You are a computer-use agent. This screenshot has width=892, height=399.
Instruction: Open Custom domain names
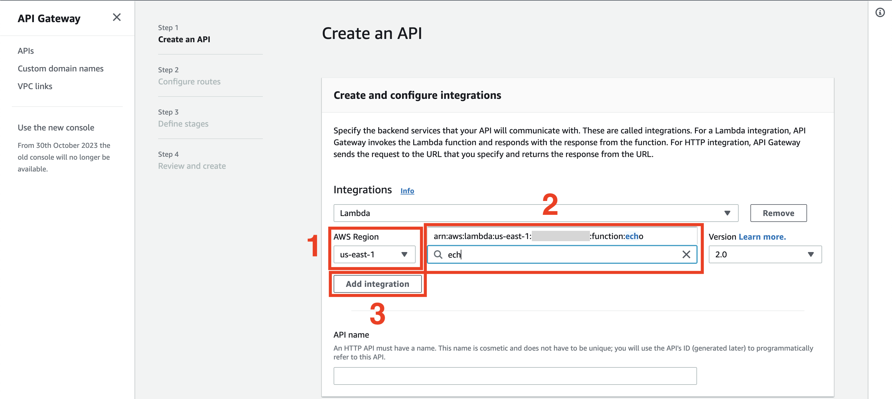[60, 68]
